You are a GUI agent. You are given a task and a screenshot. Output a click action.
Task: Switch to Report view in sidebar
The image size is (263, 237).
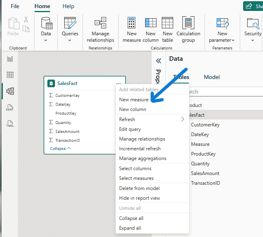pyautogui.click(x=10, y=59)
